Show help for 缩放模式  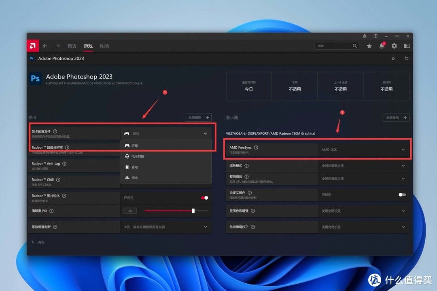(x=247, y=166)
